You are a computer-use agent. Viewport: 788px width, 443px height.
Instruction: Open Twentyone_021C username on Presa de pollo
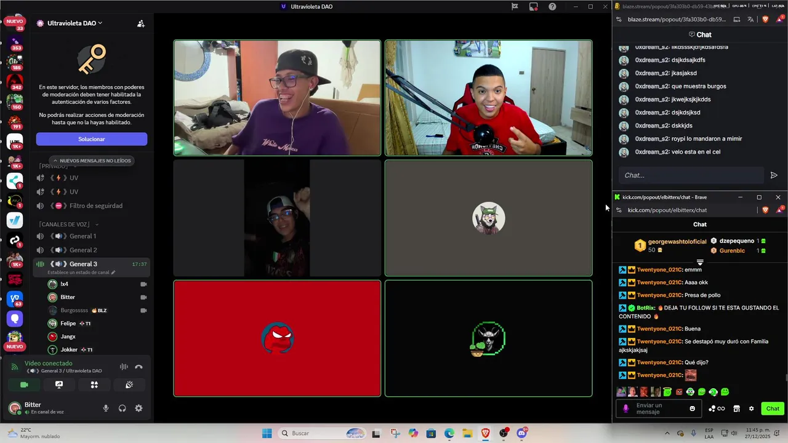pos(659,295)
